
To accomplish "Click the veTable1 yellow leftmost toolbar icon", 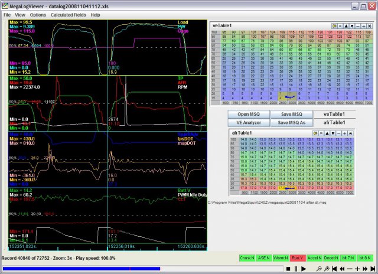I will [334, 27].
